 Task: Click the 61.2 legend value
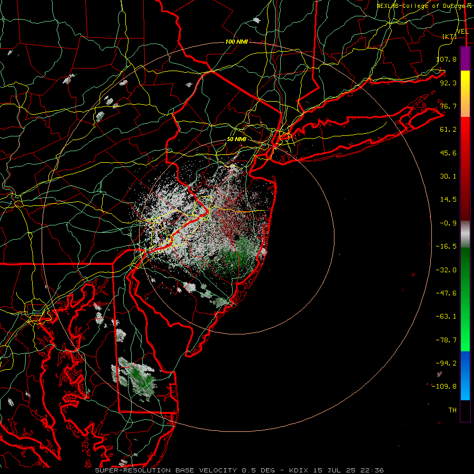(x=448, y=130)
